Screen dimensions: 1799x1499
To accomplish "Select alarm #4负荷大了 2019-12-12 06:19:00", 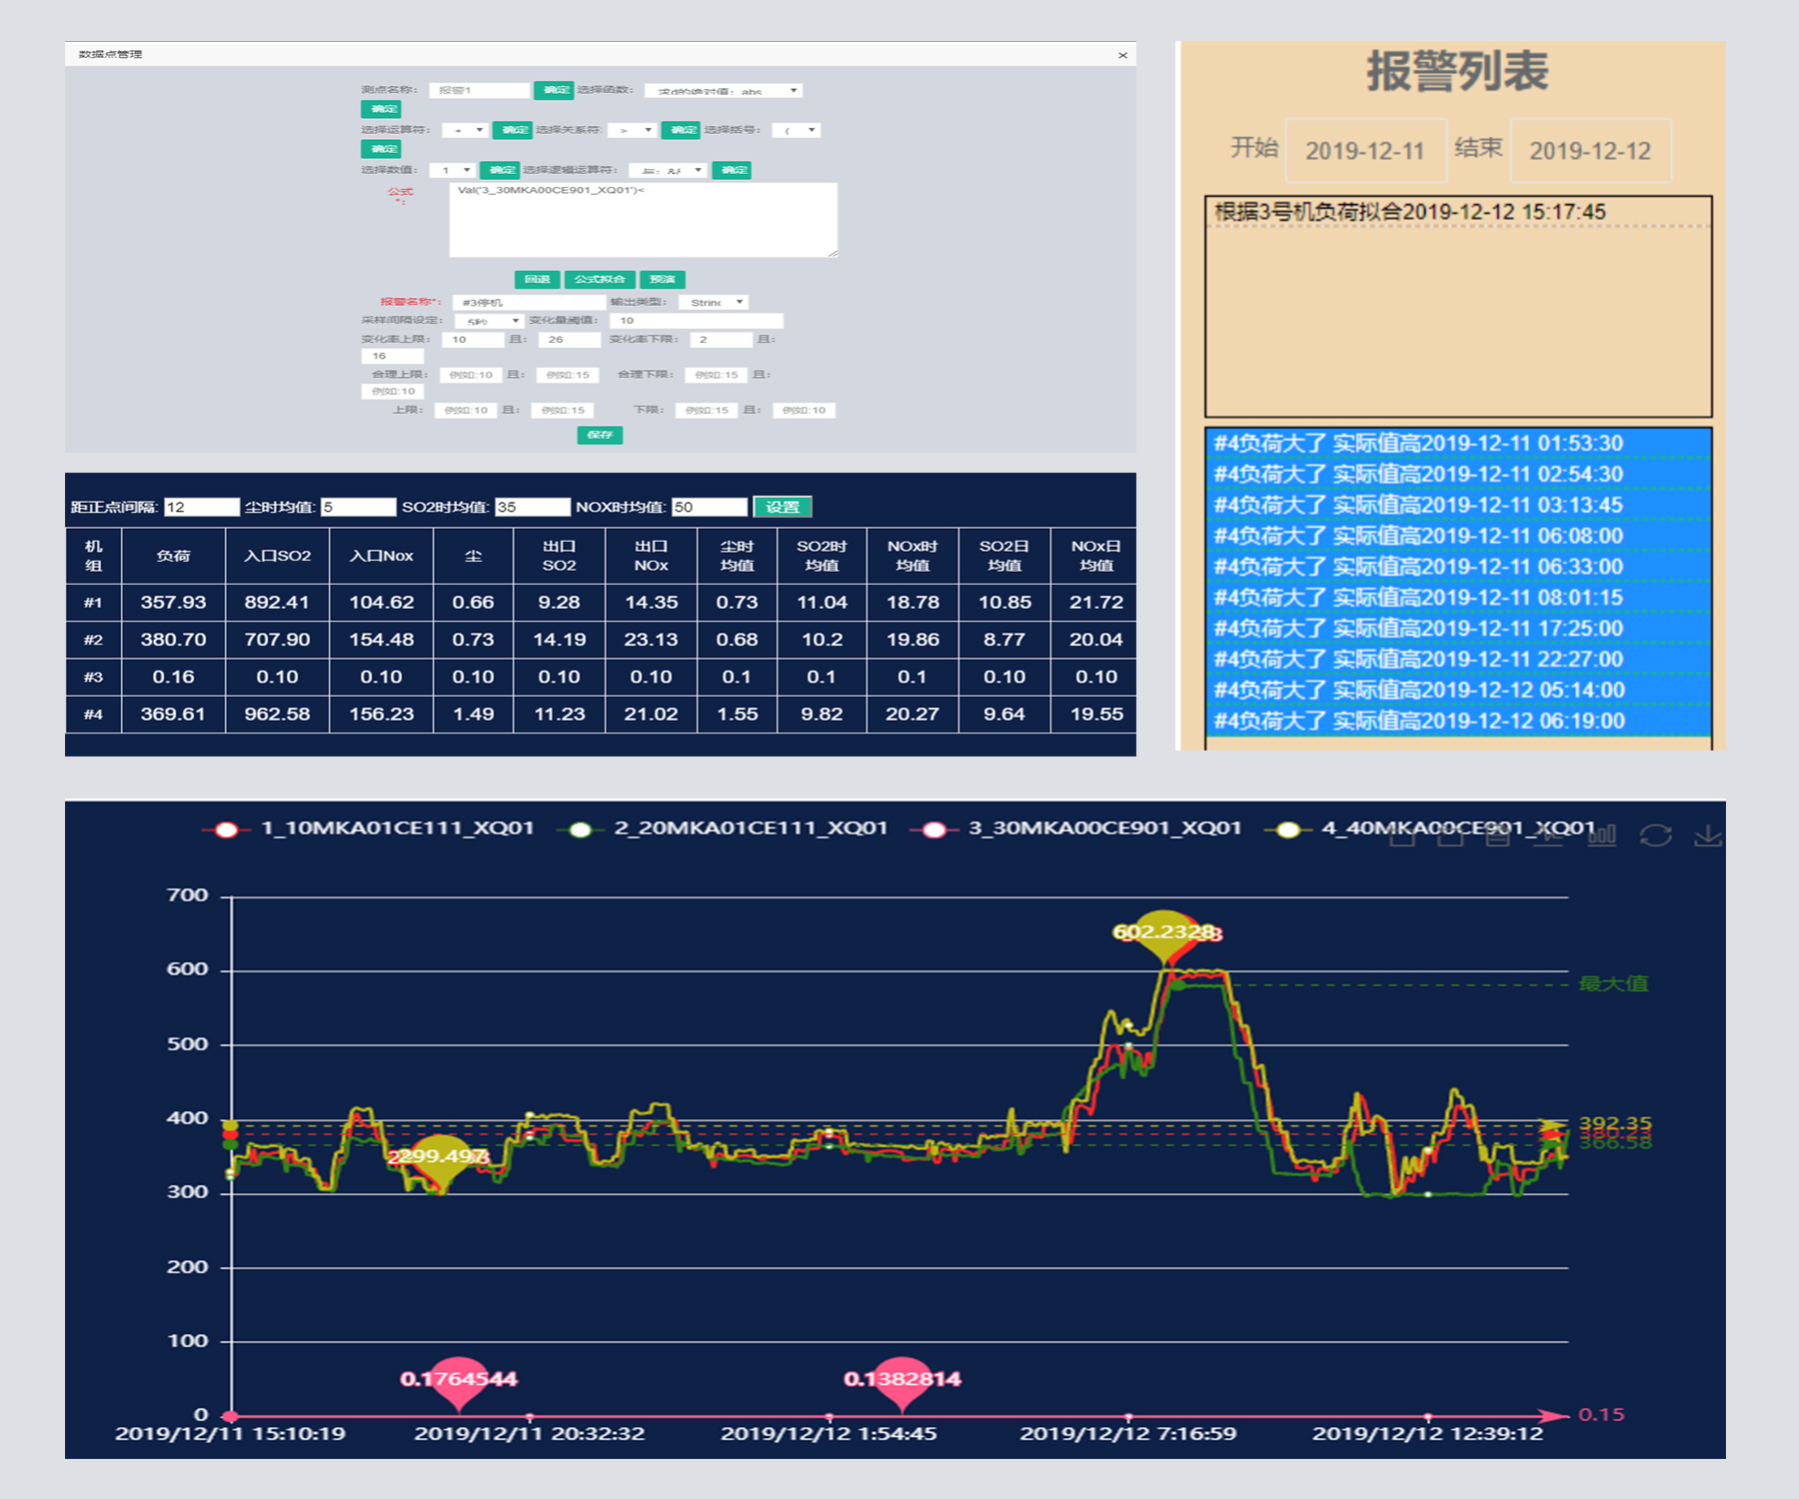I will [x=1458, y=722].
